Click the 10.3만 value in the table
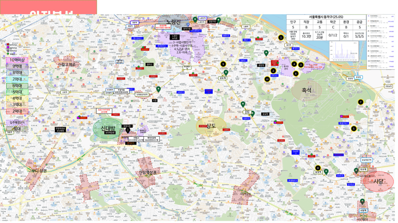 pos(306,37)
